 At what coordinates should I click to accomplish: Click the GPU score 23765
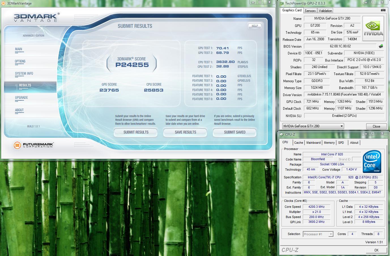click(109, 90)
